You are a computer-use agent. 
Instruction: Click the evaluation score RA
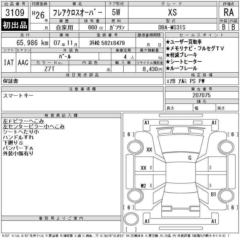[x=229, y=12]
